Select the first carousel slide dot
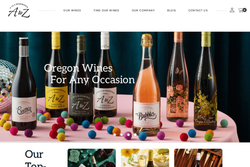This screenshot has width=250, height=167. coord(115,135)
